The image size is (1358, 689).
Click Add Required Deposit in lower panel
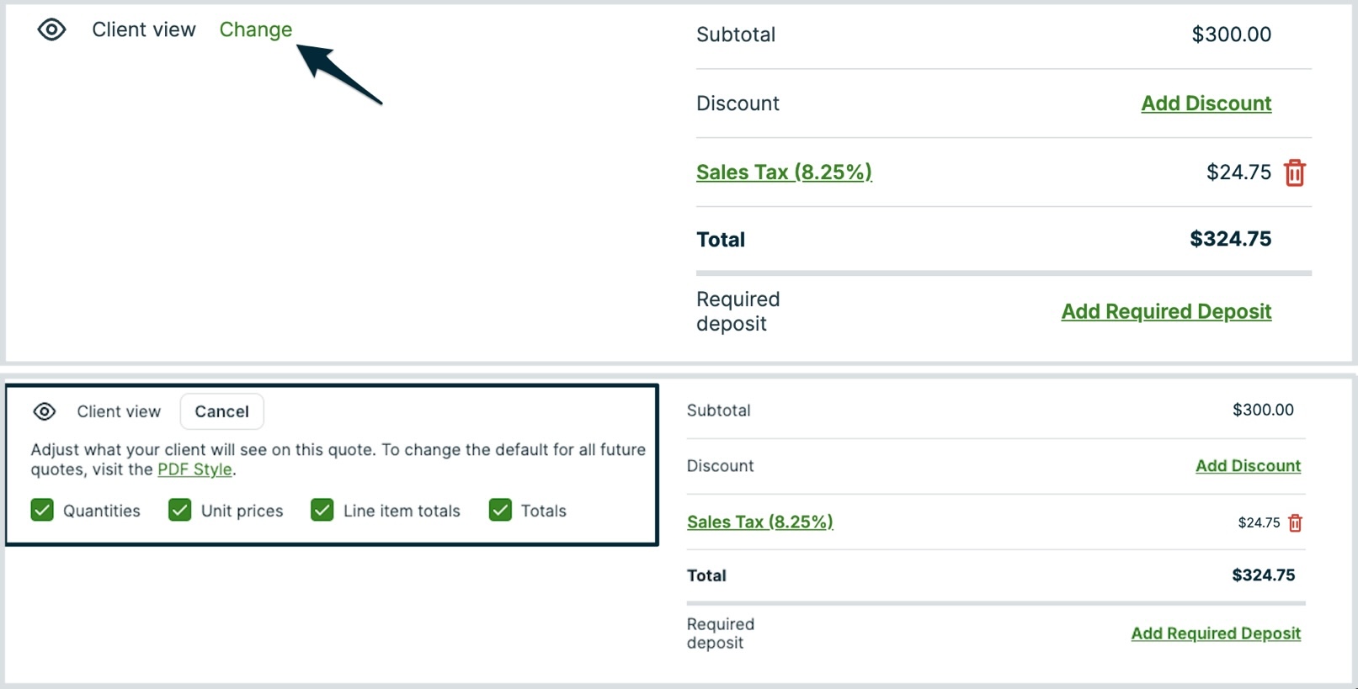pyautogui.click(x=1215, y=633)
